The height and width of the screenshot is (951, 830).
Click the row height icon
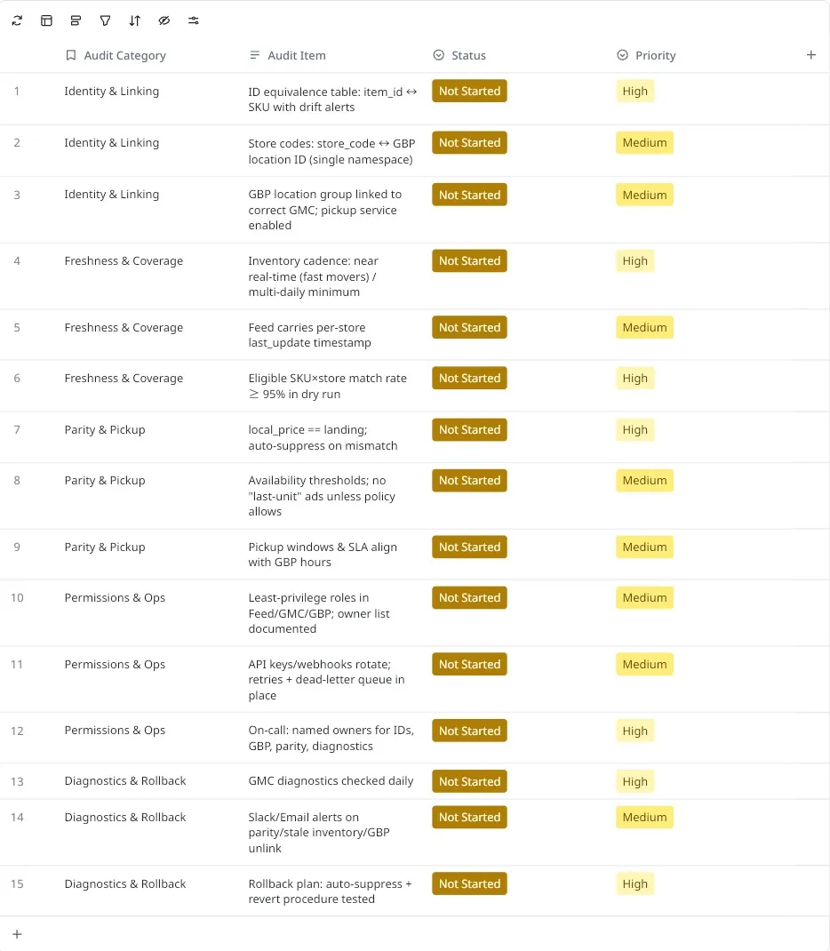point(76,20)
